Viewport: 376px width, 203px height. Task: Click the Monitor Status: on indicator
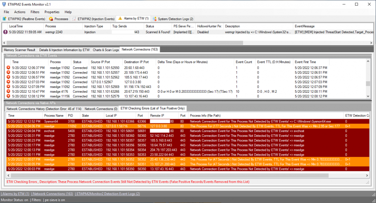click(x=14, y=200)
